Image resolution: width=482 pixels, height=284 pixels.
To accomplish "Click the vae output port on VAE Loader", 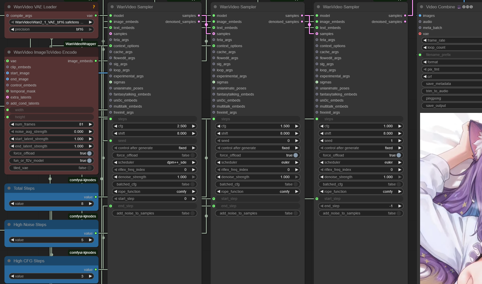I will coord(96,16).
